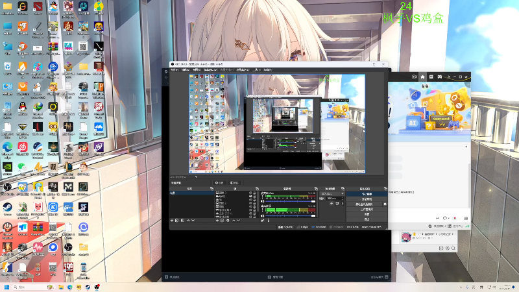Mute the upper audio mixer channel

point(262,201)
